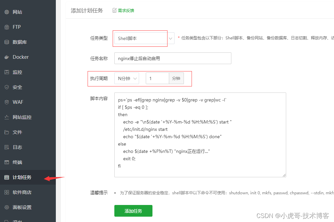Click the globe icon for 网站
This screenshot has height=222, width=334.
point(7,12)
